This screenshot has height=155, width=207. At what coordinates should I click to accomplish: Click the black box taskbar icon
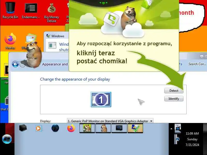click(x=23, y=128)
